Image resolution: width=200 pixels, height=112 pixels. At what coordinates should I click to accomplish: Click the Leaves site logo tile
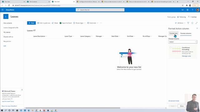coord(6,16)
